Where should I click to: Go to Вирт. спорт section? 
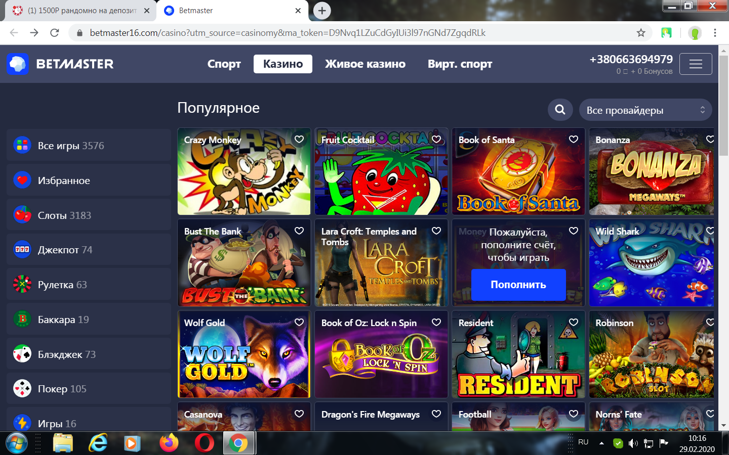pyautogui.click(x=460, y=64)
